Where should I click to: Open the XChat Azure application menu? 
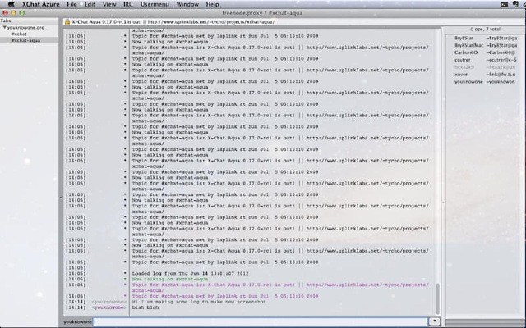(46, 4)
